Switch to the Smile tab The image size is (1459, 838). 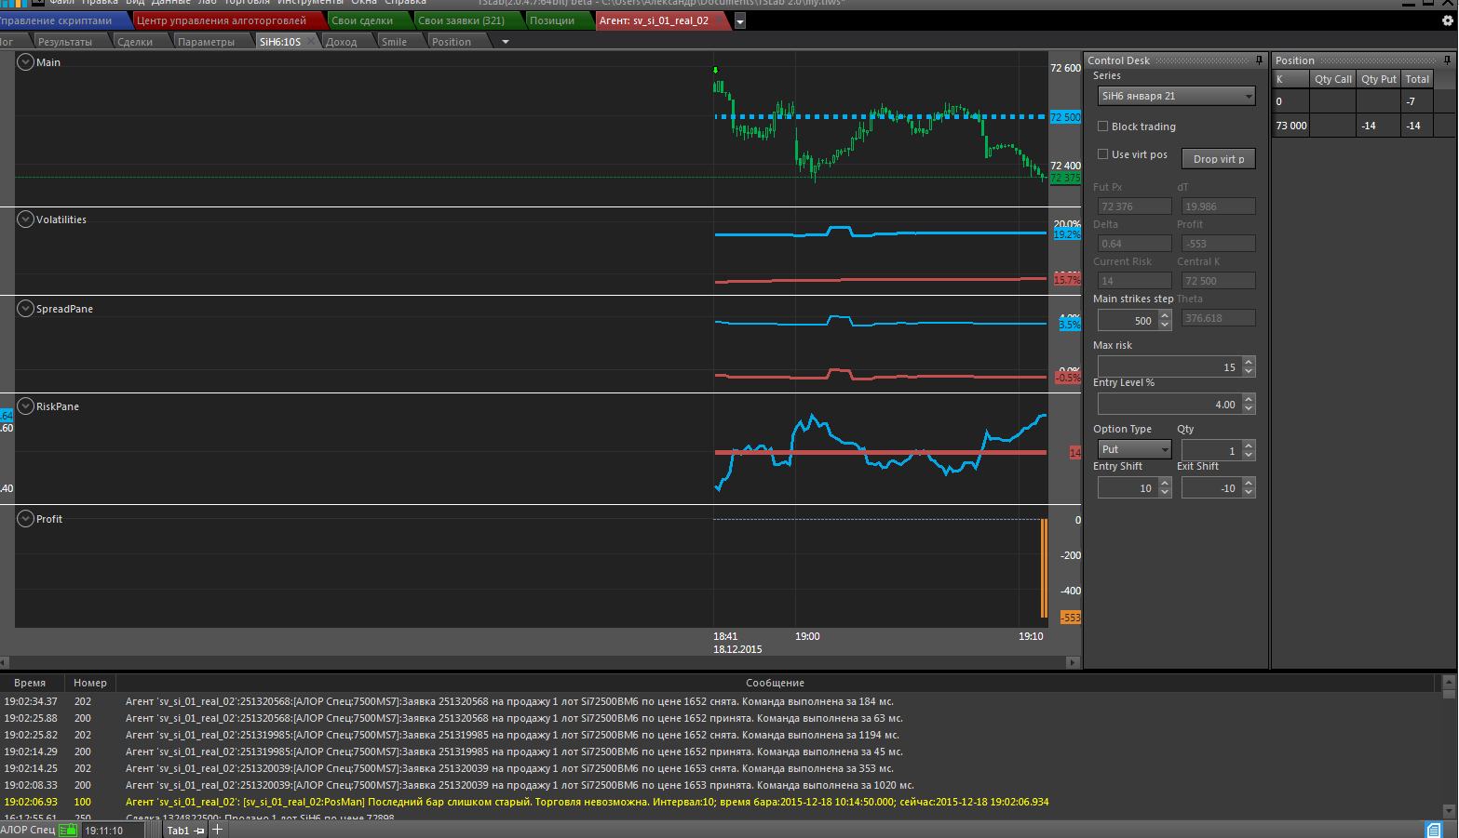click(x=395, y=42)
